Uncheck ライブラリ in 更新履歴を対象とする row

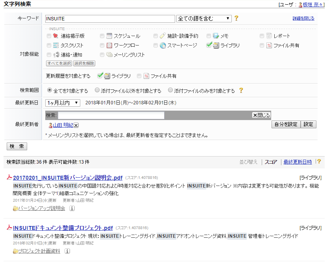(x=100, y=75)
